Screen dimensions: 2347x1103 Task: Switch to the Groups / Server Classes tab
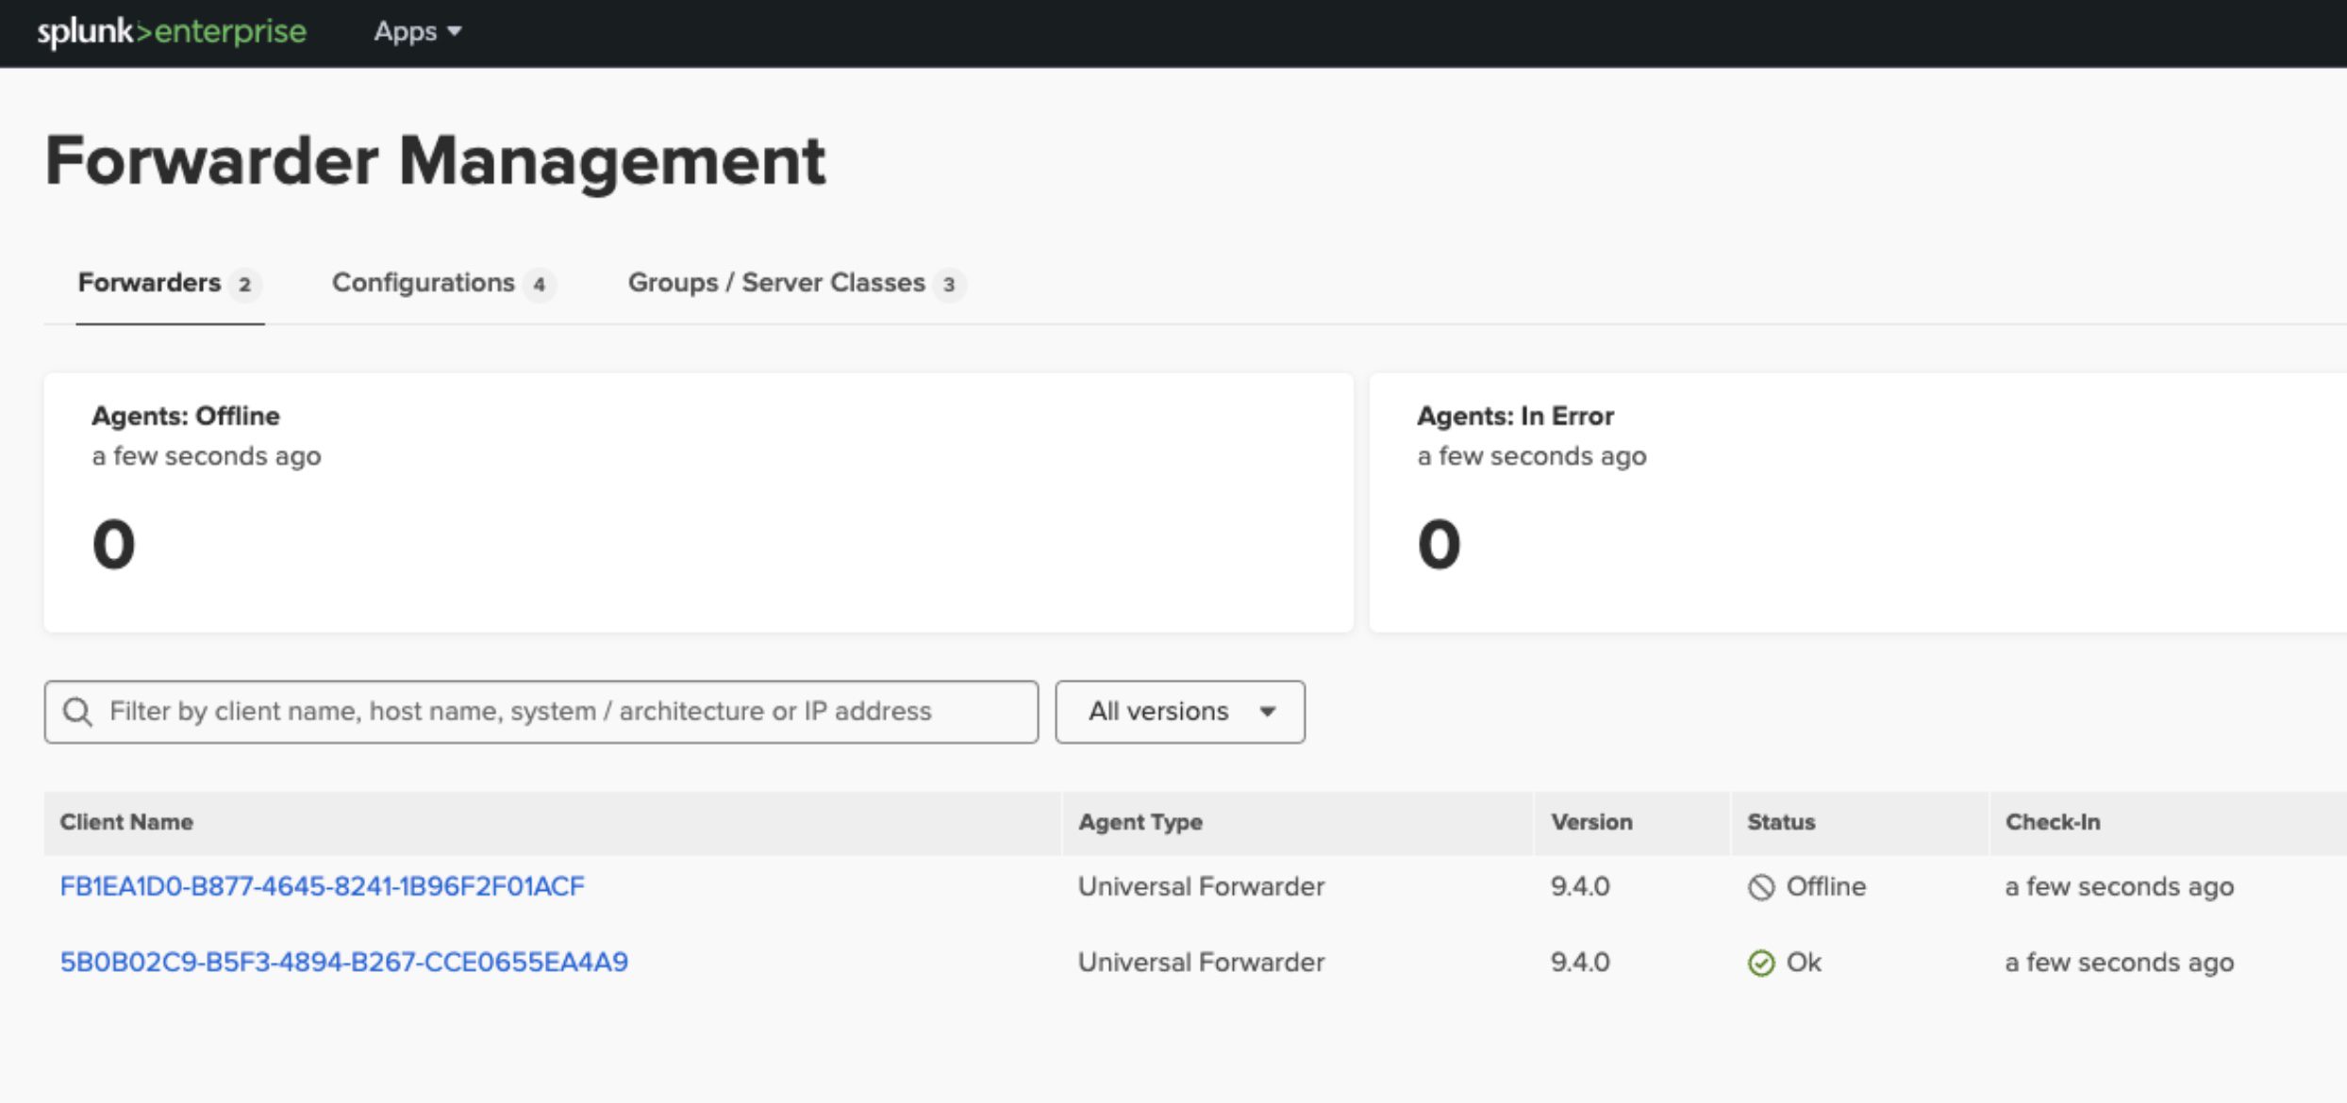coord(776,282)
